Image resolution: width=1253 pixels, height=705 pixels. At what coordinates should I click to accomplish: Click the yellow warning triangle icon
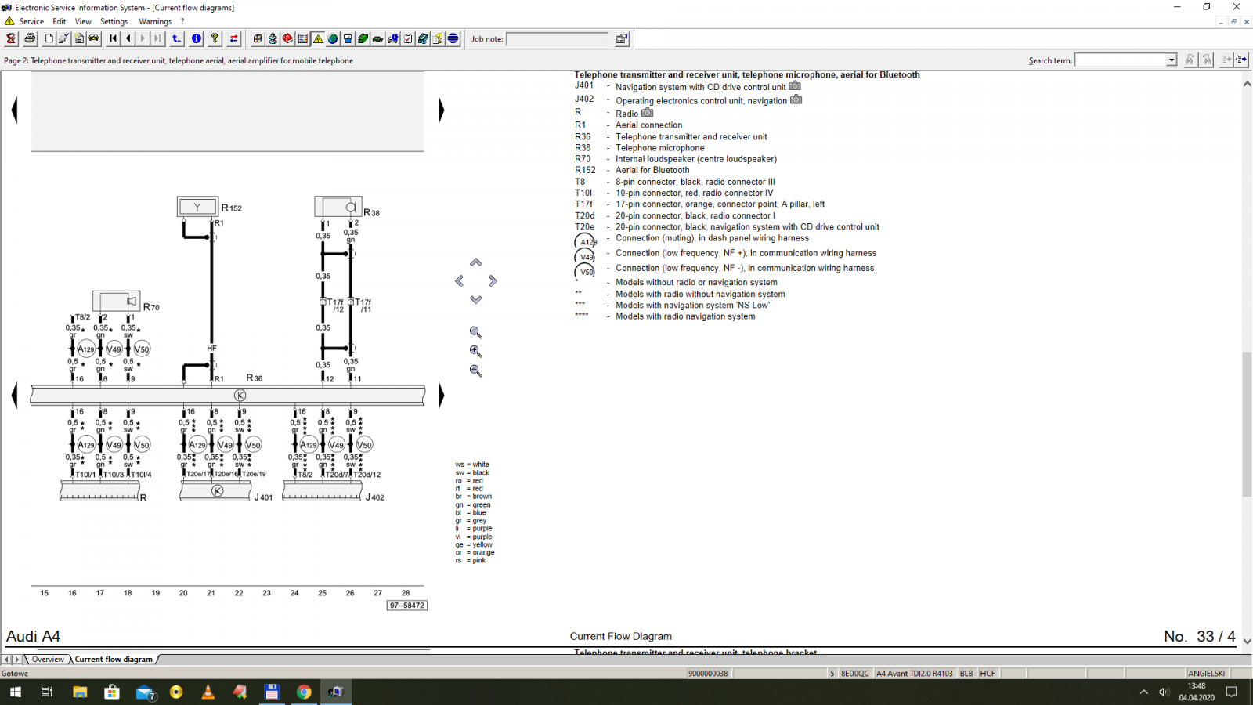(x=318, y=38)
